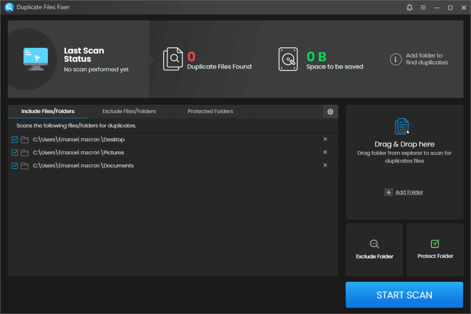Remove the Pictures folder from list
Viewport: 471px width, 314px height.
tap(325, 152)
